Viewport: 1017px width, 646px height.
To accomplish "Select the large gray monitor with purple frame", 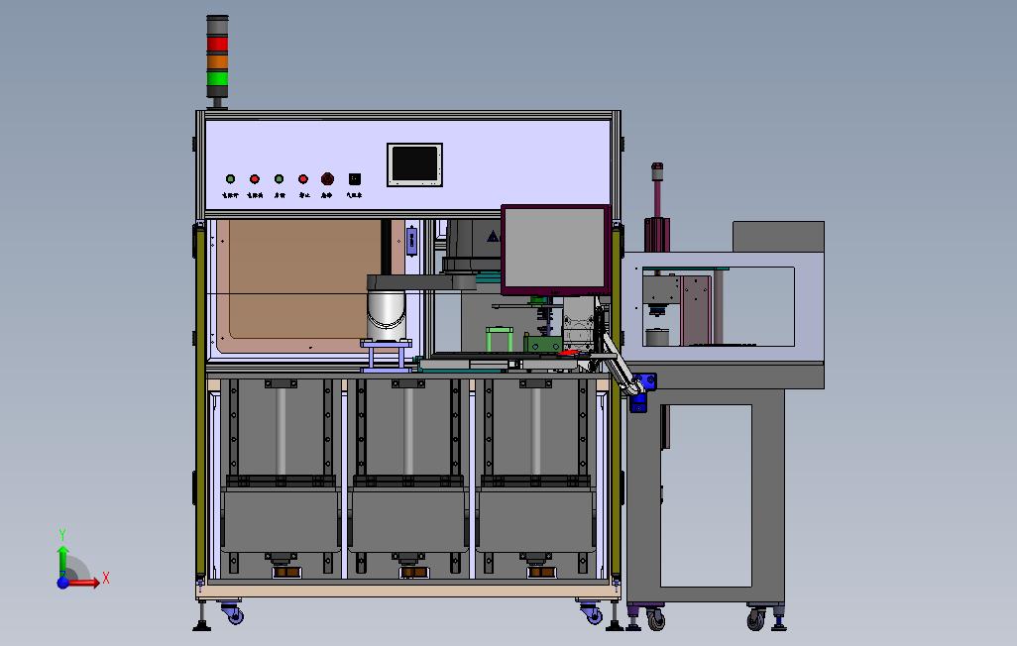I will (555, 250).
